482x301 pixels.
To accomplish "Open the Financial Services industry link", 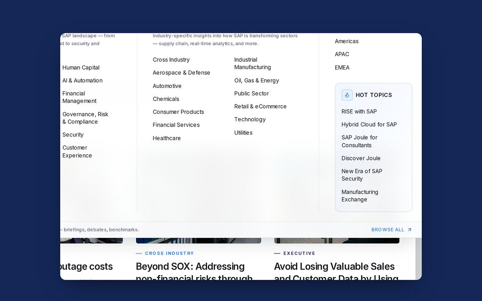I will [176, 125].
